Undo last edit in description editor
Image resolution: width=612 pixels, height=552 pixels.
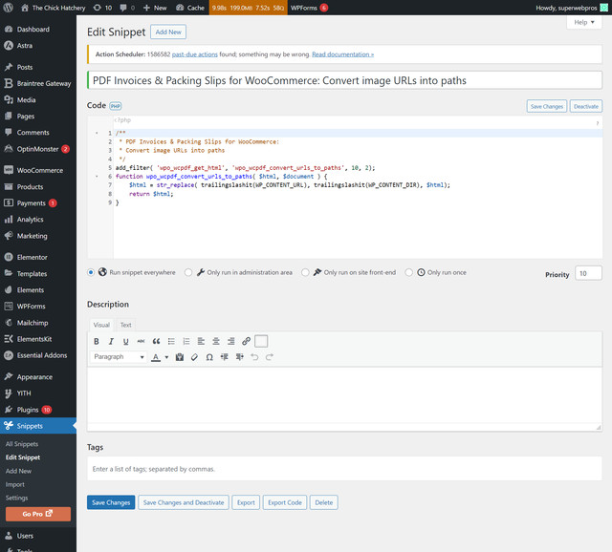coord(254,357)
